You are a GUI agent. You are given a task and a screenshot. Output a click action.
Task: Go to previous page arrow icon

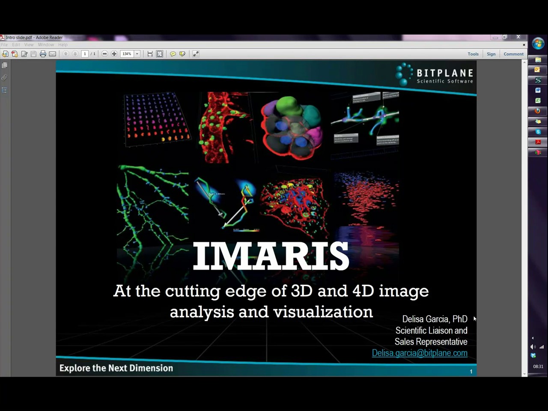point(66,54)
